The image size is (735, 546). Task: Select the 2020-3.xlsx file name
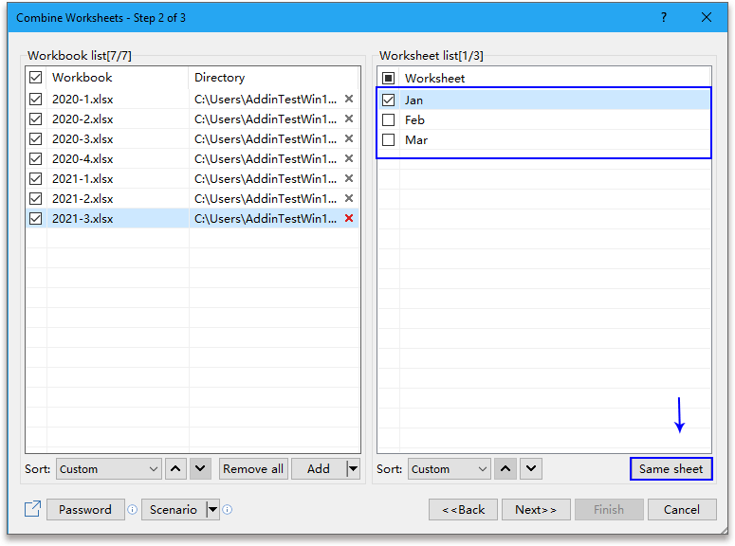click(x=83, y=139)
